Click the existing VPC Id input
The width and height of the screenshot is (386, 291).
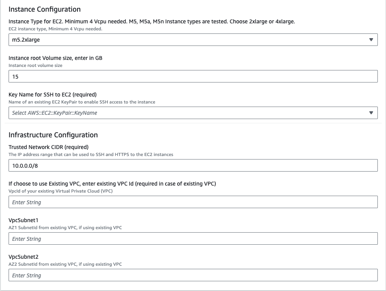pos(193,202)
